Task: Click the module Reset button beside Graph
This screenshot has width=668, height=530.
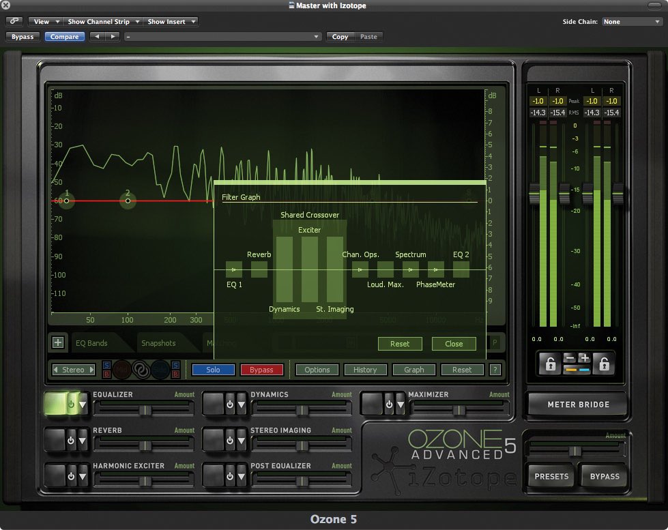Action: [462, 370]
